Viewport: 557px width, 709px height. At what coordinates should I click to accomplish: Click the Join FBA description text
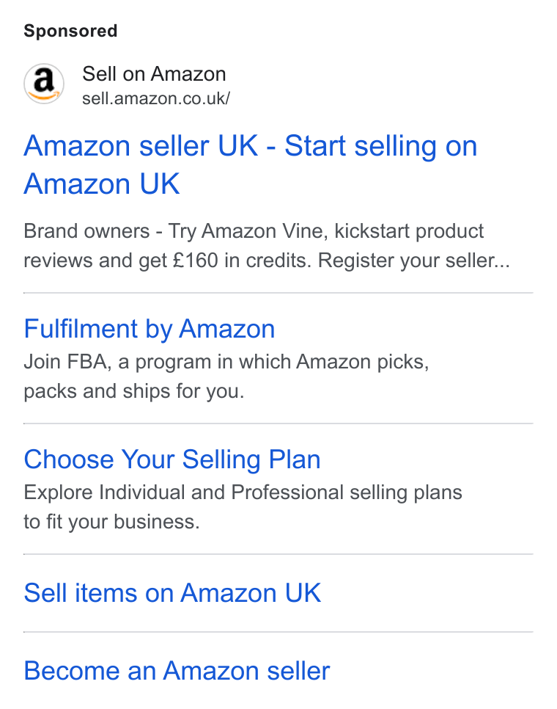tap(226, 377)
